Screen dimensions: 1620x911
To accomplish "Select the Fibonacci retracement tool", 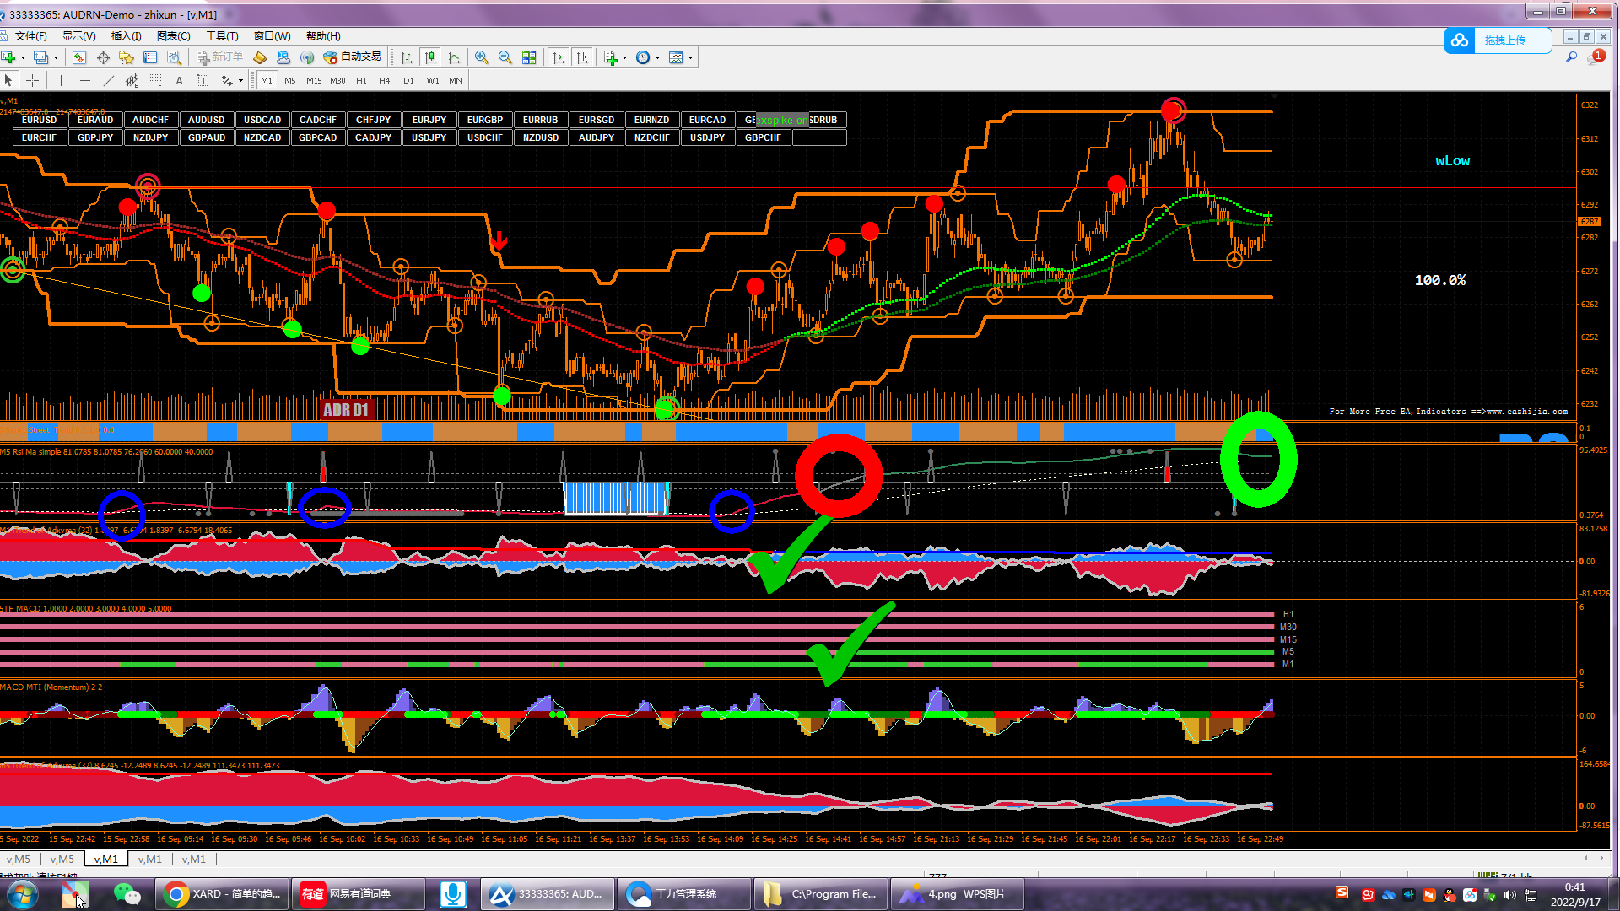I will (155, 80).
